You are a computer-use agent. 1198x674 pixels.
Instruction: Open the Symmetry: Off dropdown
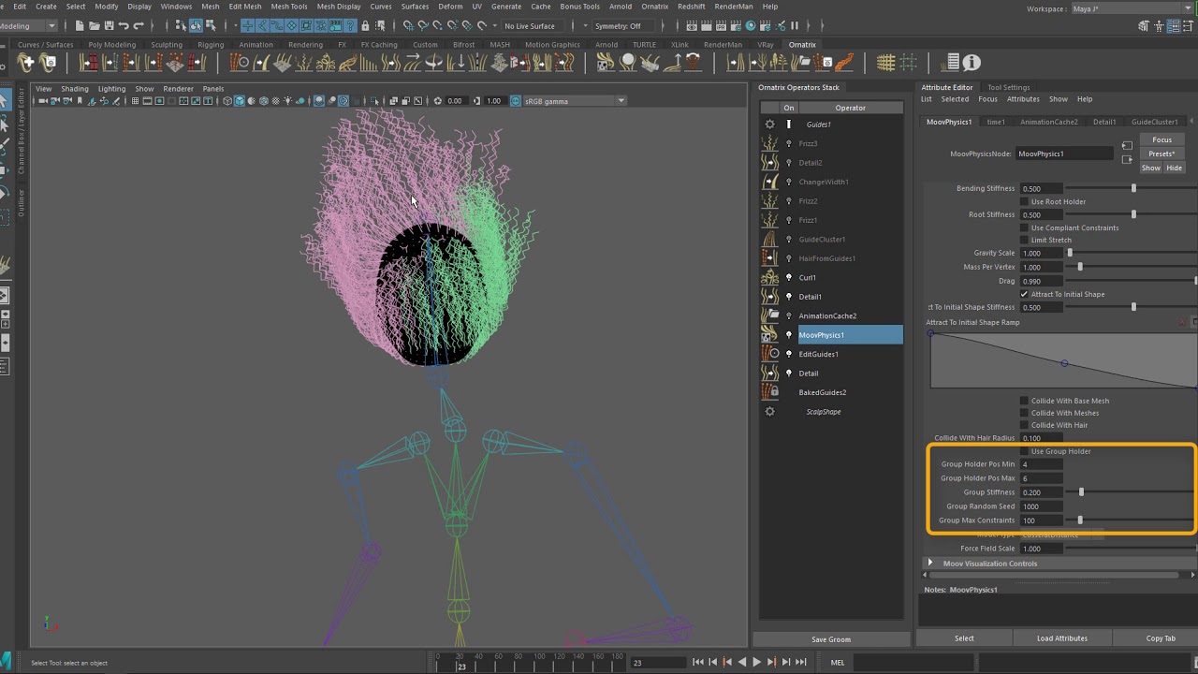pos(625,26)
